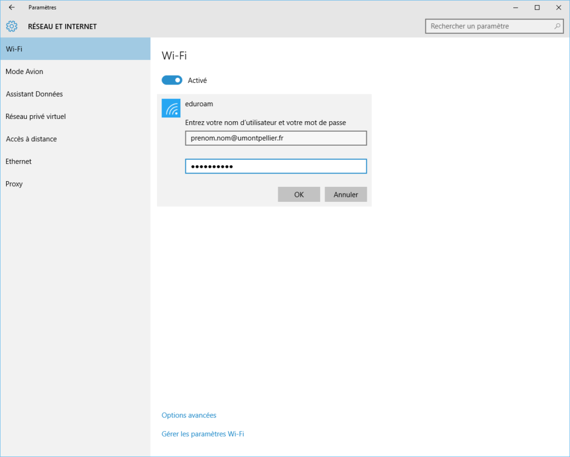Go to Réseau privé virtuel
The image size is (570, 457).
[75, 117]
